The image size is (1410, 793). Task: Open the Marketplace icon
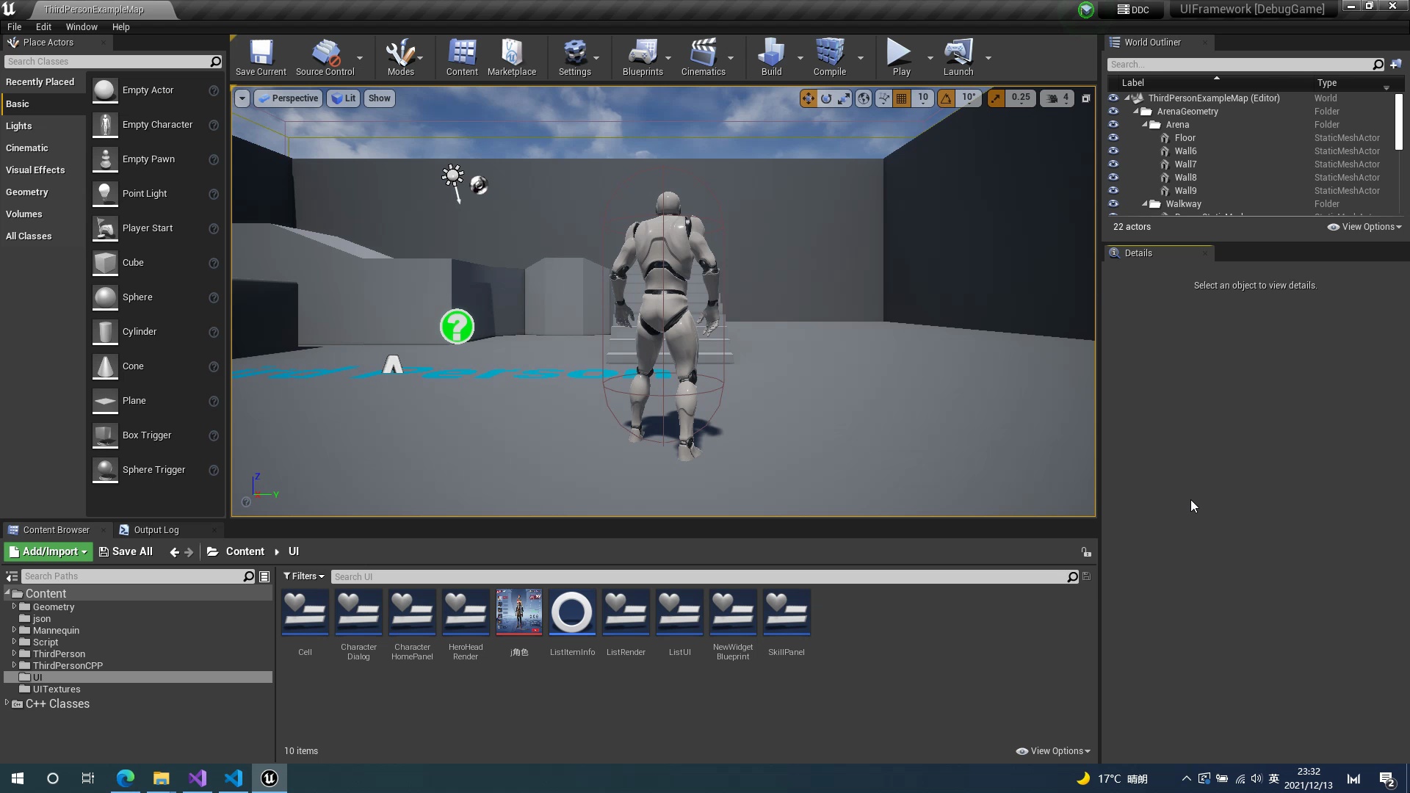[512, 57]
